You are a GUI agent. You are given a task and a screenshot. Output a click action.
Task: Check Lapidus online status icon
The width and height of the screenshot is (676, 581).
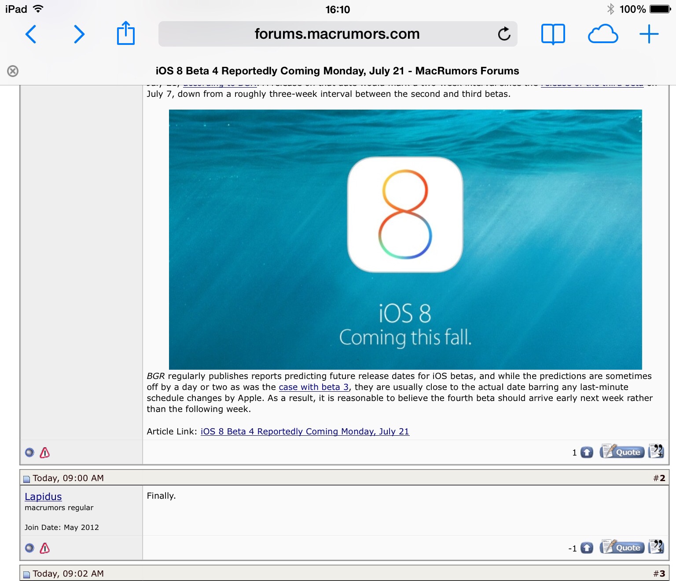tap(29, 548)
